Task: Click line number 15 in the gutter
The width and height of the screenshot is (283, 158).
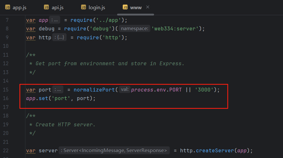Action: [x=6, y=90]
